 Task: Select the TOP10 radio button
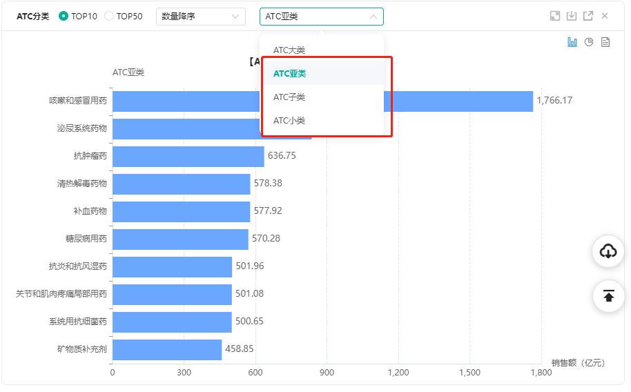64,16
